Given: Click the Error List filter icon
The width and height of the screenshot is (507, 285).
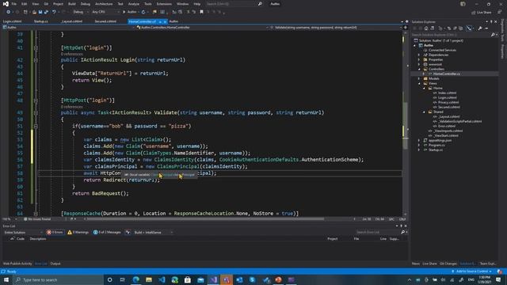Looking at the screenshot, I should (128, 232).
